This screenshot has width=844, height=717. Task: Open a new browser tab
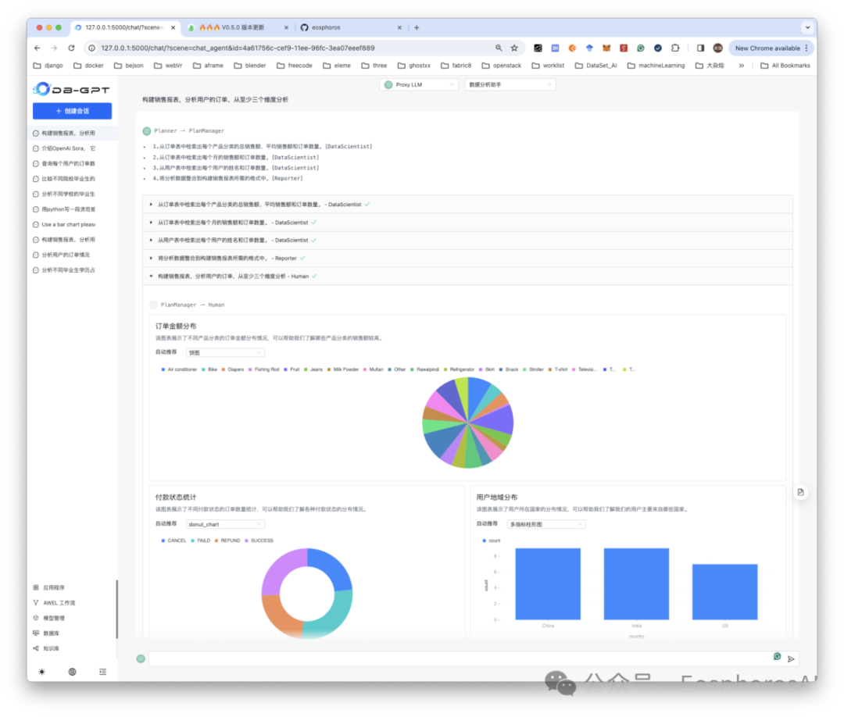(x=417, y=27)
